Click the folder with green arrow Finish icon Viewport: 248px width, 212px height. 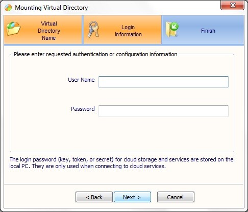(172, 29)
